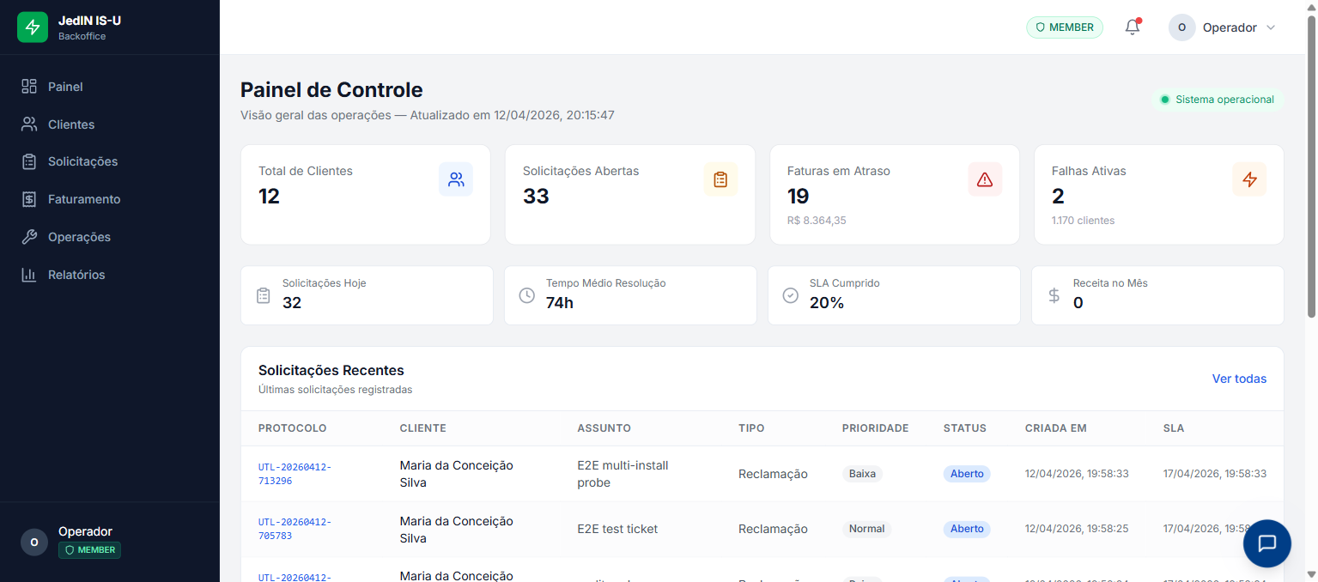
Task: Open the Clientes sidebar menu
Action: coord(71,124)
